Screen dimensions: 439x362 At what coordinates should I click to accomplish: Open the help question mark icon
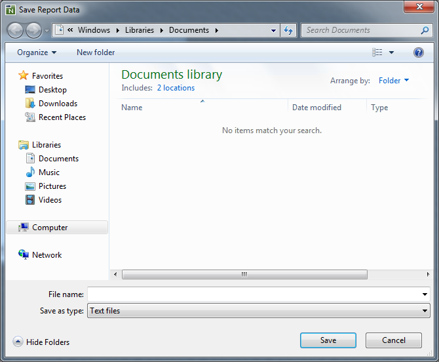tap(419, 52)
